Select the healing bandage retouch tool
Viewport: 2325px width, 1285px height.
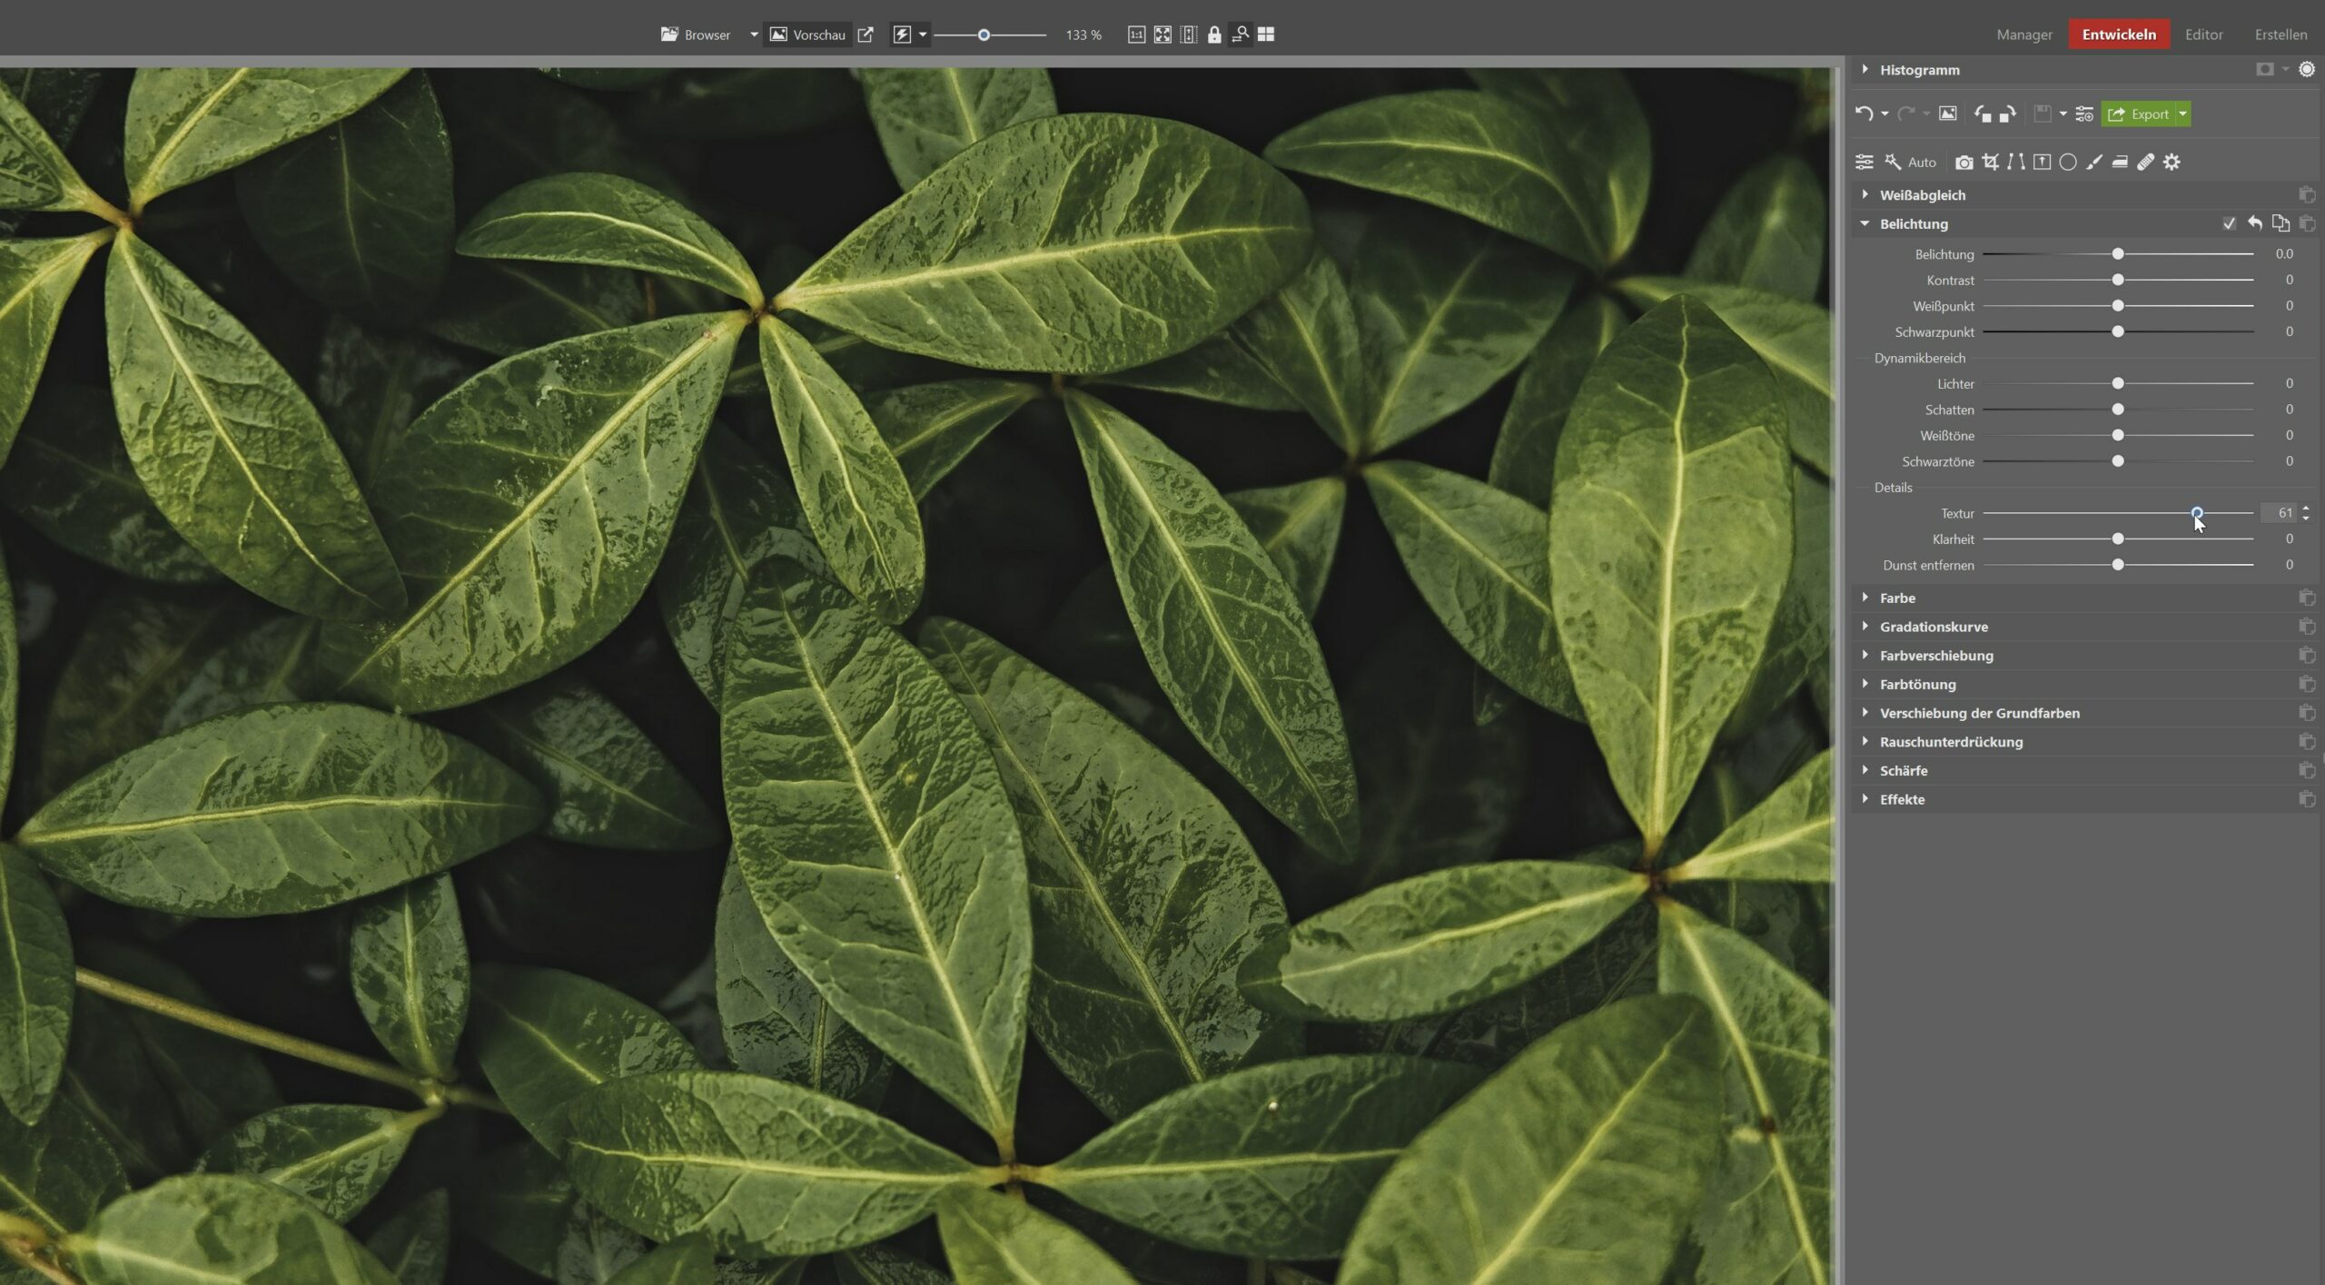coord(2145,163)
